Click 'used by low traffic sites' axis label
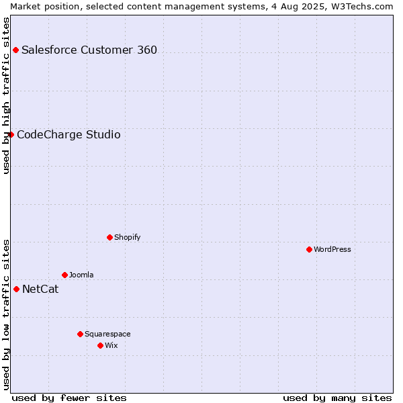Screen dimensions: 403x403 (x=5, y=315)
